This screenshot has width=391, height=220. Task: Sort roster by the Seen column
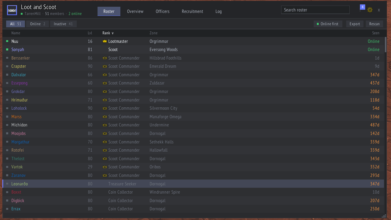coord(376,33)
